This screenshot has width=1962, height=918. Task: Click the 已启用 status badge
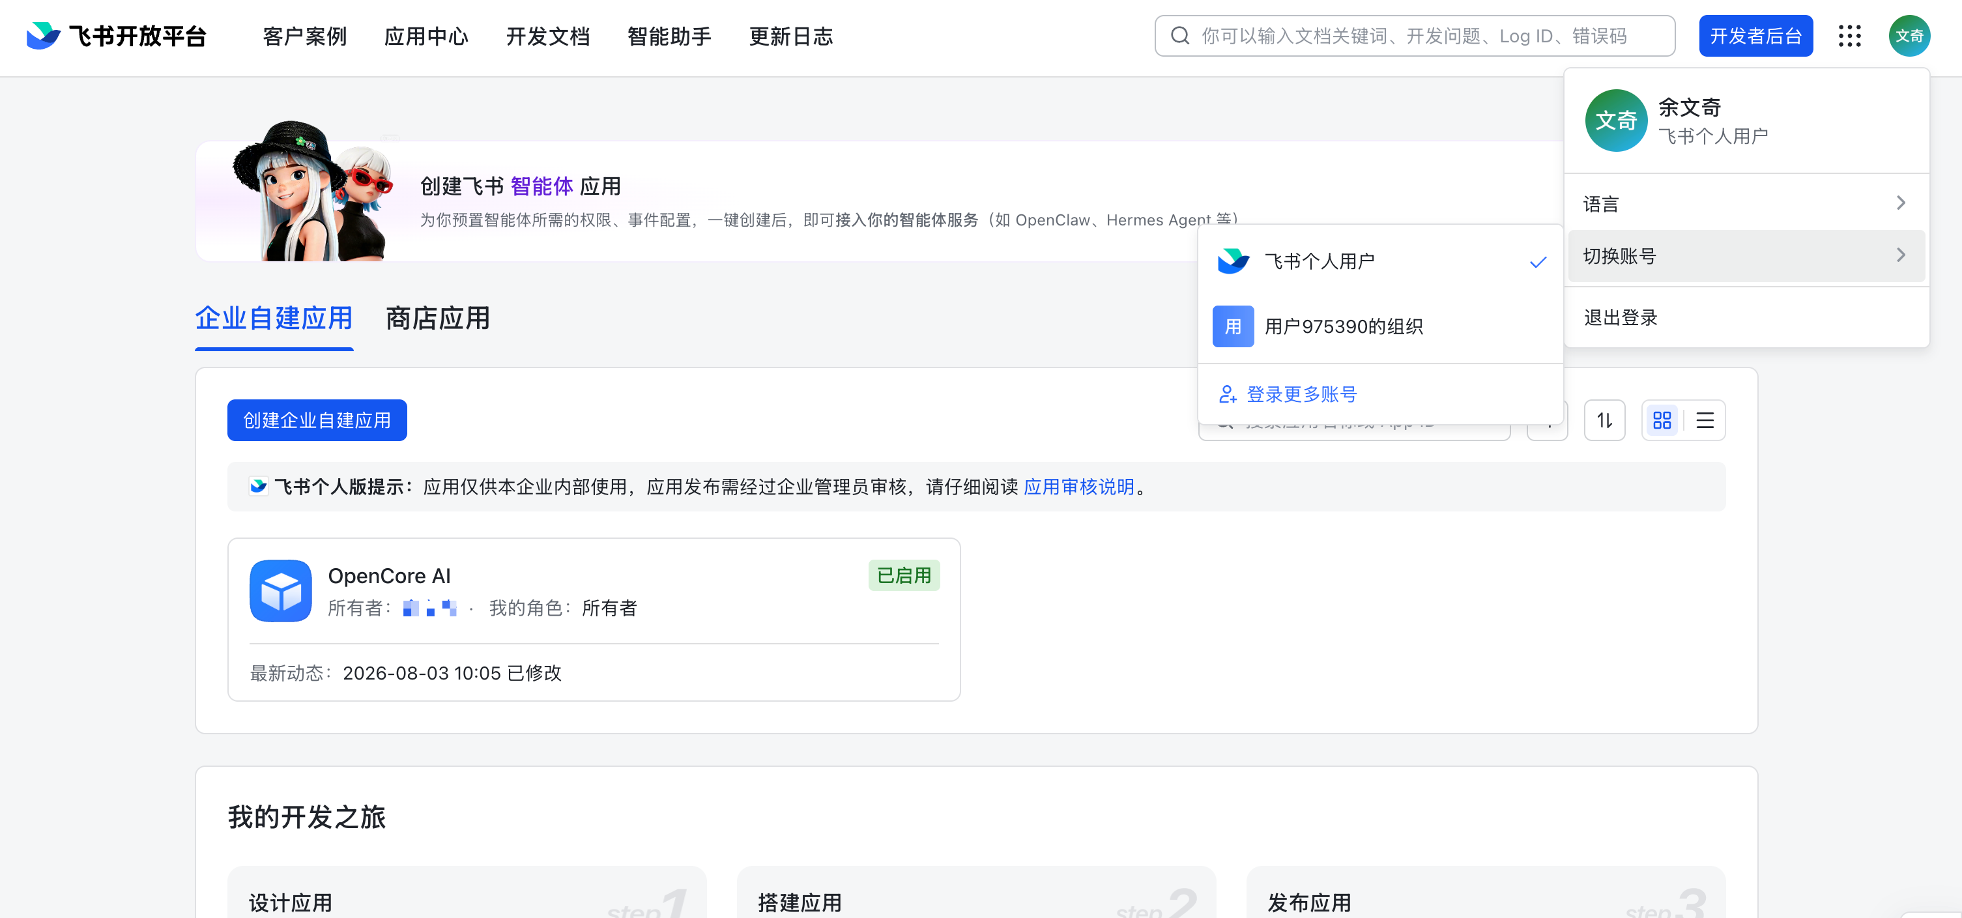pos(903,575)
